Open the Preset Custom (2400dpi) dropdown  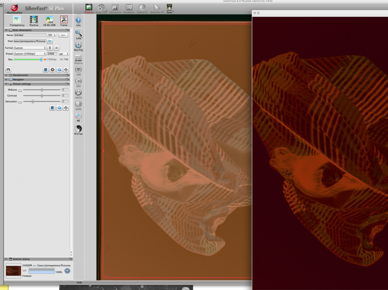pos(30,54)
